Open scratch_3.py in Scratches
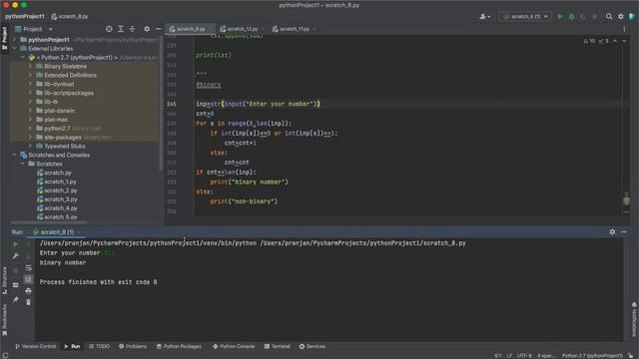639x359 pixels. (x=60, y=199)
